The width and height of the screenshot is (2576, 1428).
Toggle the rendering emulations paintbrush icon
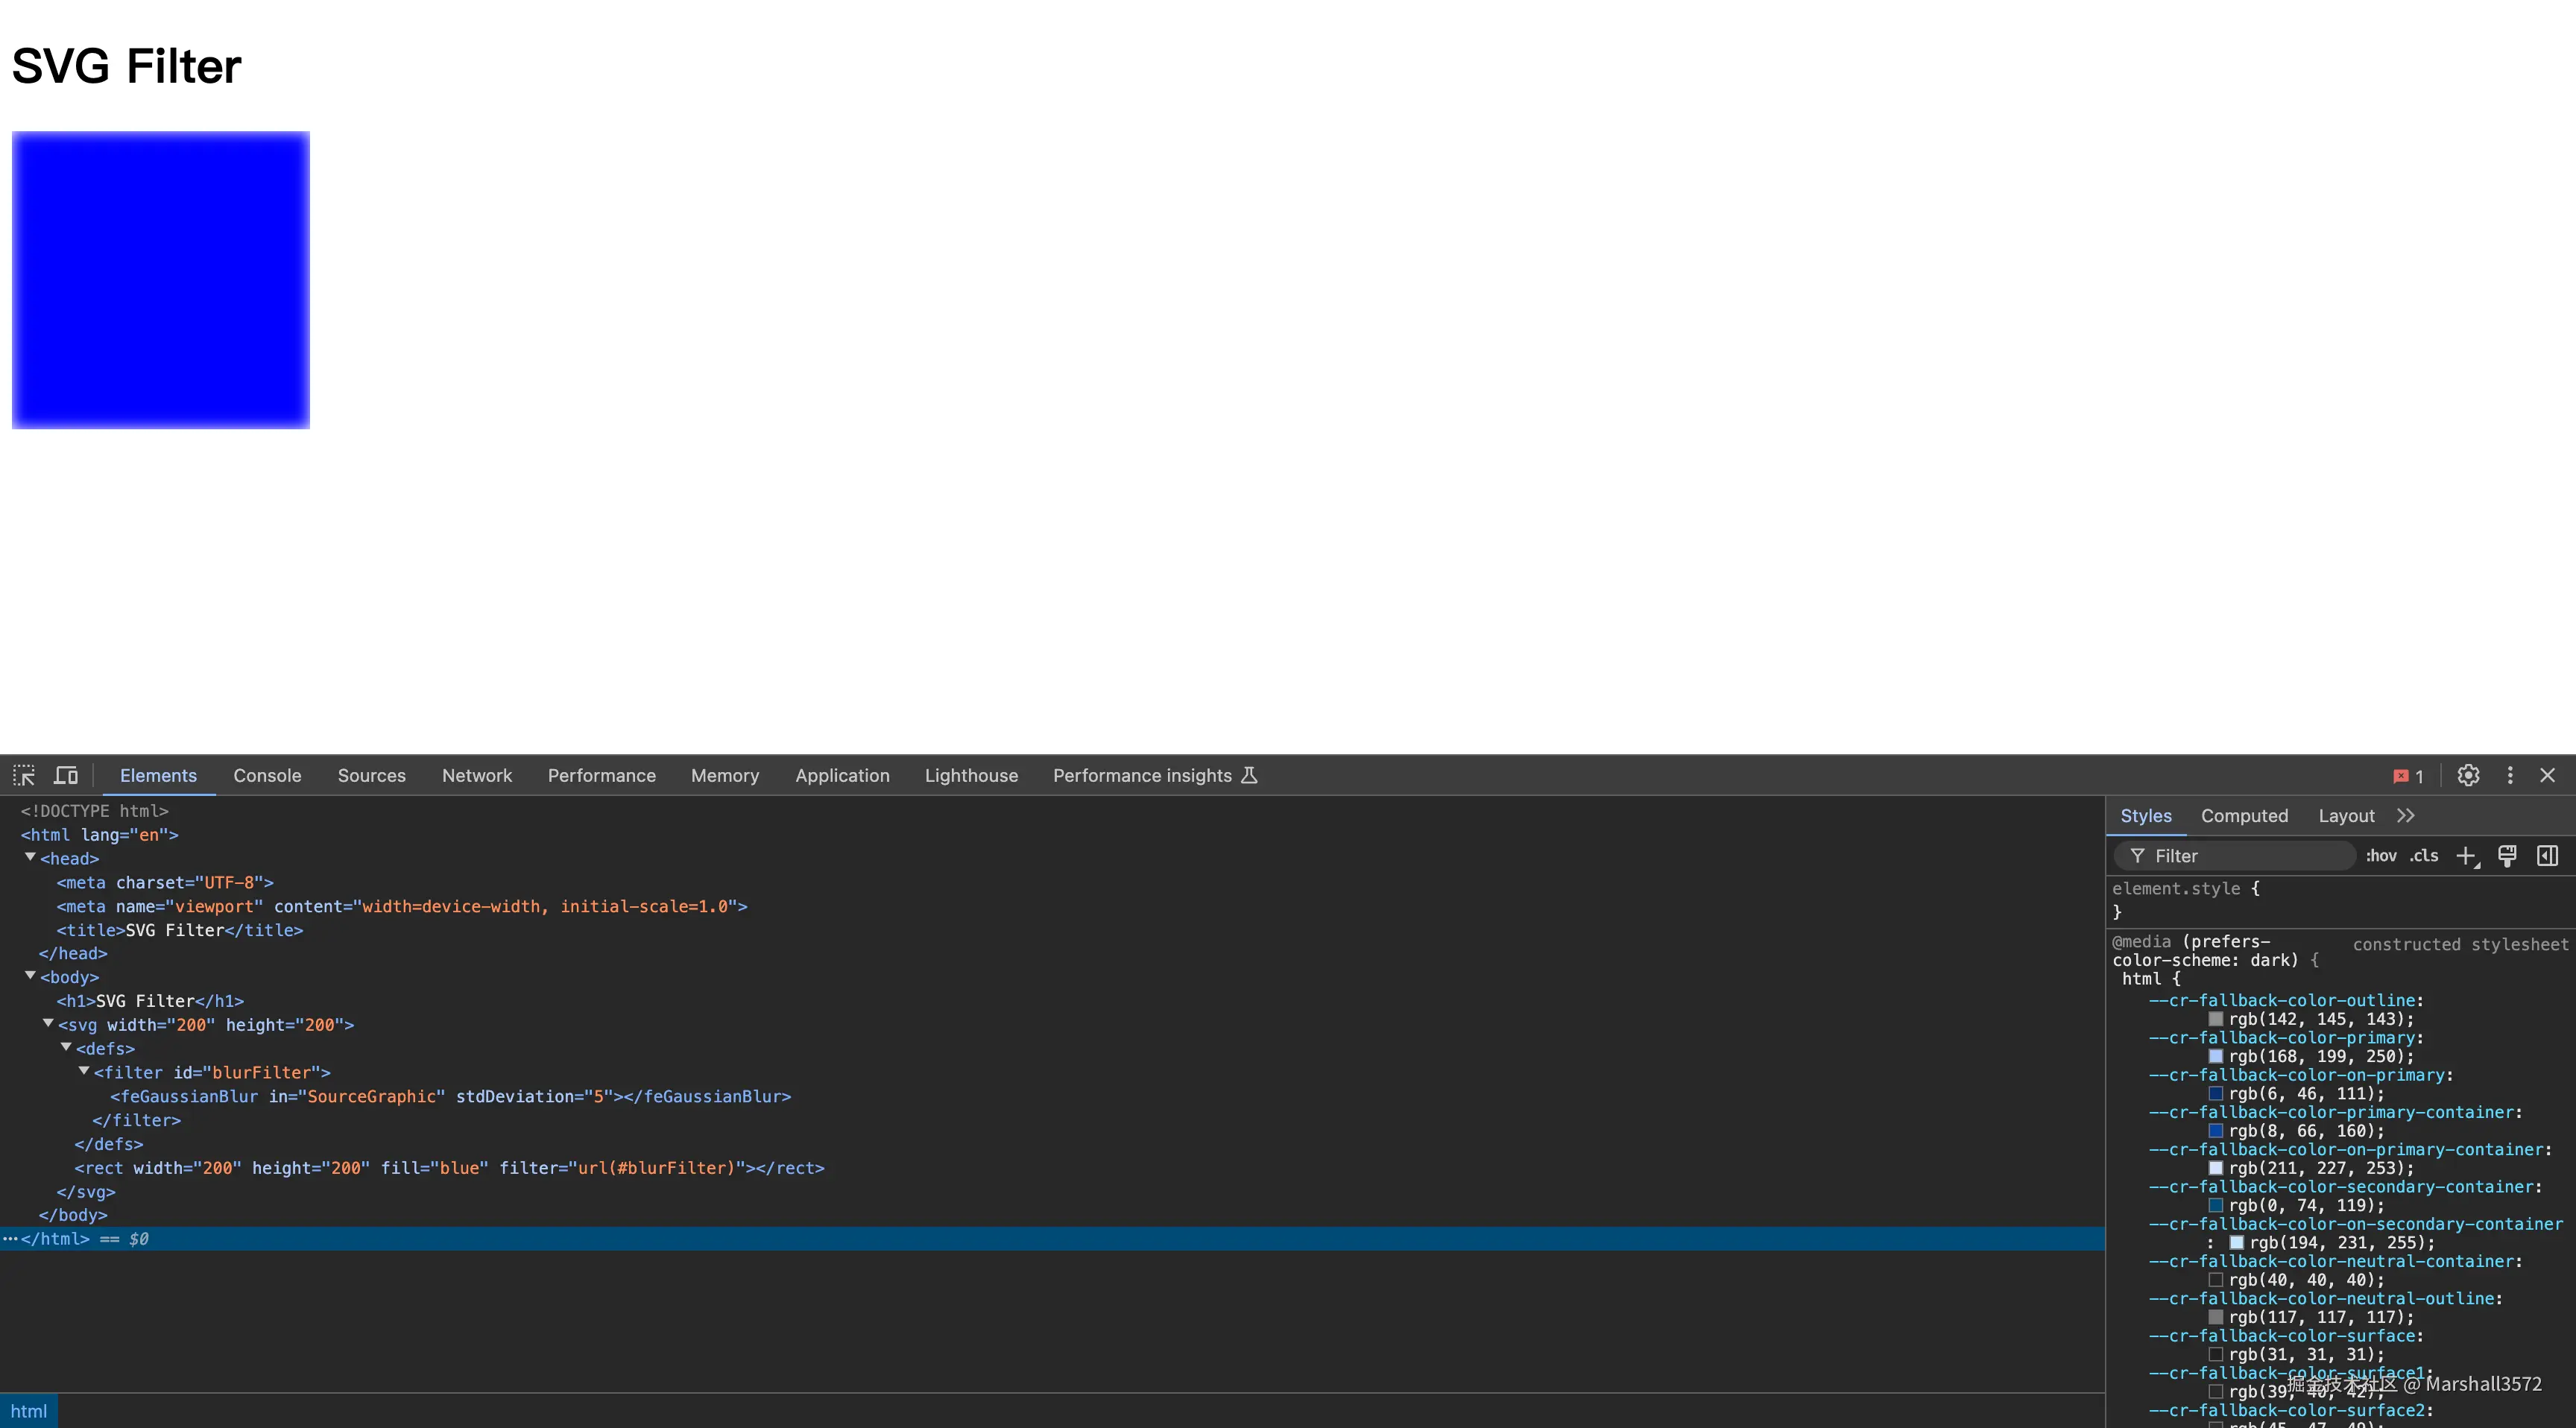(2507, 856)
